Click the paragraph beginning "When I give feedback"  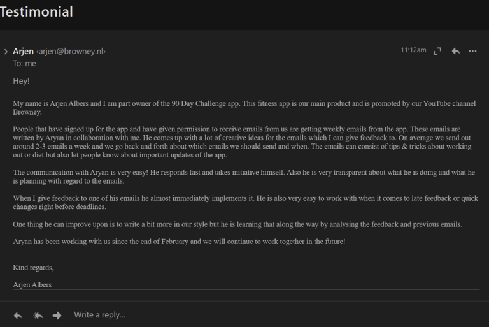click(x=245, y=203)
